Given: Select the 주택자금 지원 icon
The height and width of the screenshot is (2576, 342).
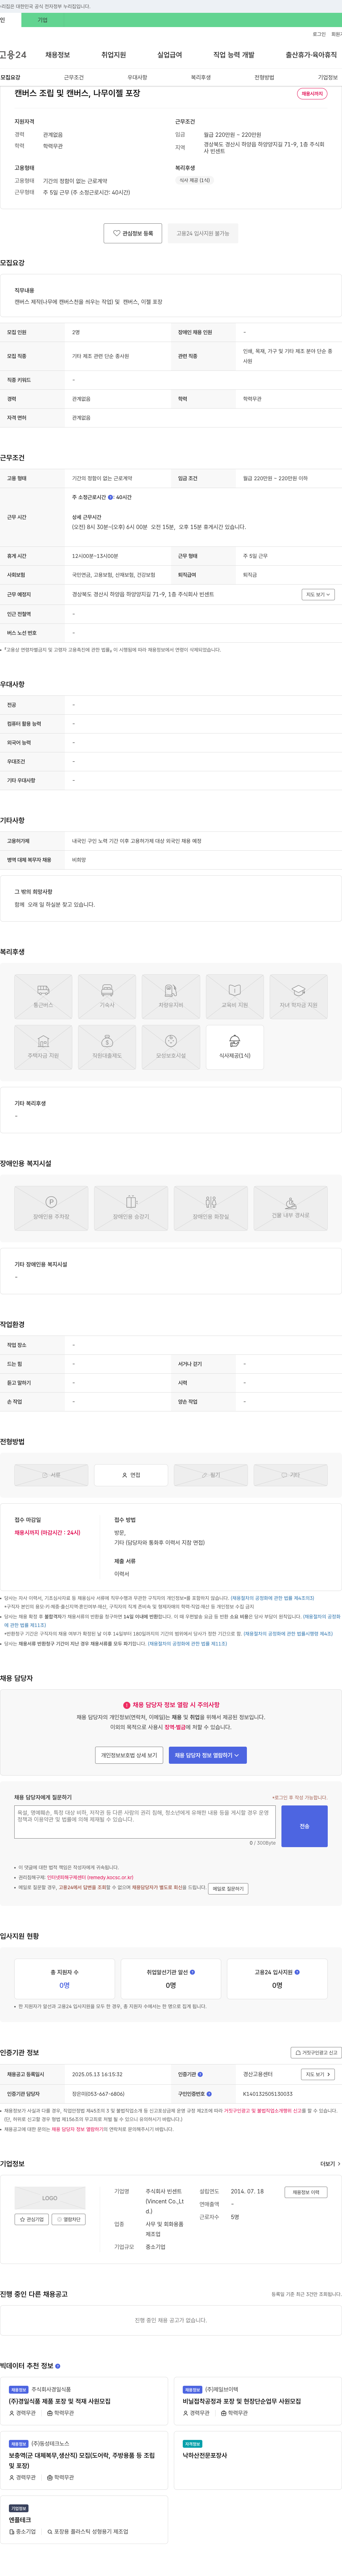Looking at the screenshot, I should 43,1047.
